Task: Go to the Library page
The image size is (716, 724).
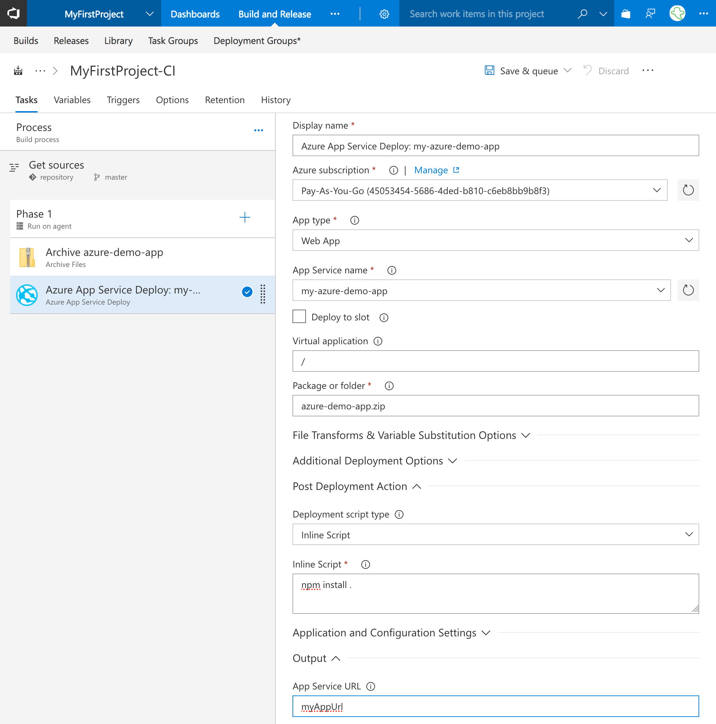Action: coord(118,41)
